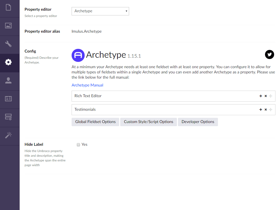The width and height of the screenshot is (277, 210).
Task: Click the Yes label beside checkbox
Action: tap(84, 144)
